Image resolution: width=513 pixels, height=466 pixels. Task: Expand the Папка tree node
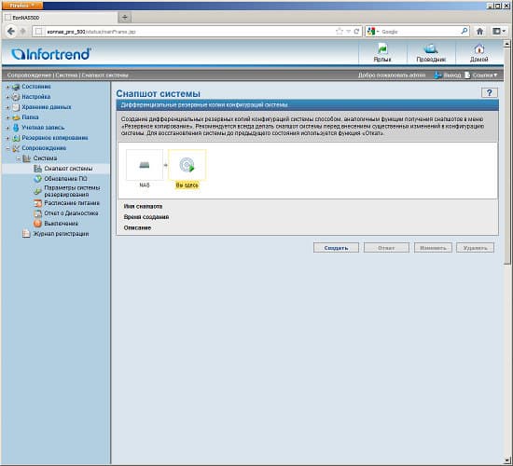[7, 117]
